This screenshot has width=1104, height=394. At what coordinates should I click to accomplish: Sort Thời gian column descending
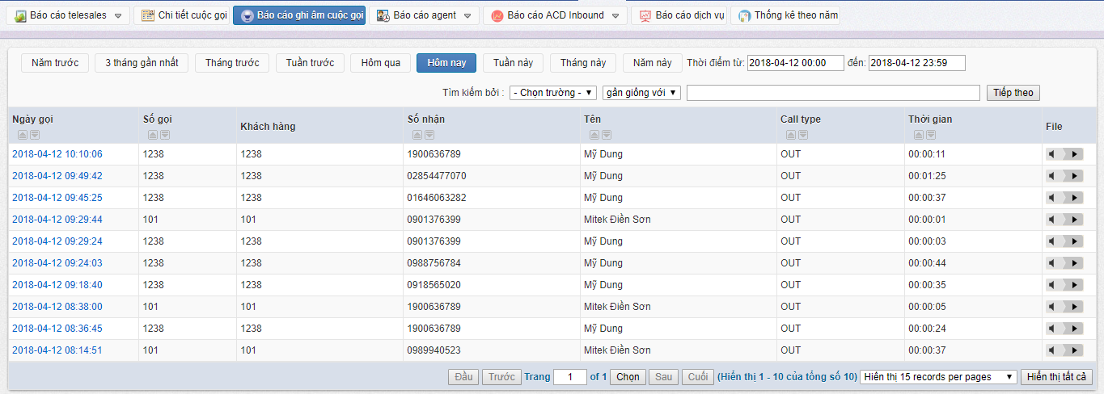pyautogui.click(x=932, y=135)
